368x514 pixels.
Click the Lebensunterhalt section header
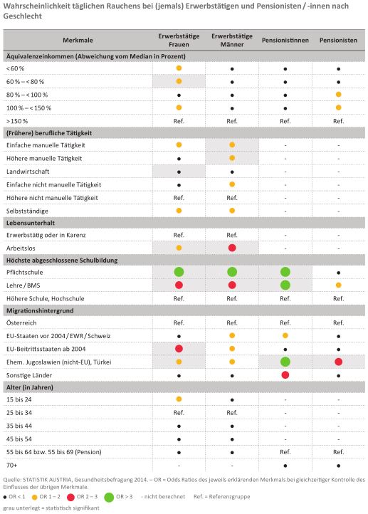coord(184,223)
